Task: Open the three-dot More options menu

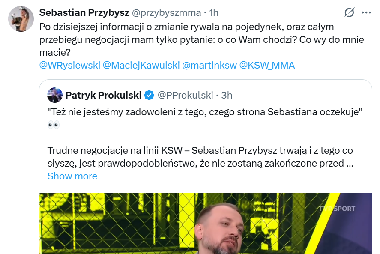Action: (x=366, y=13)
